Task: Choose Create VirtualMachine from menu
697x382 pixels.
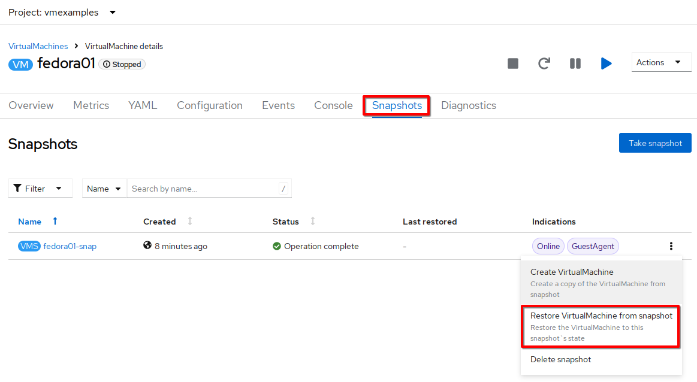Action: point(601,283)
